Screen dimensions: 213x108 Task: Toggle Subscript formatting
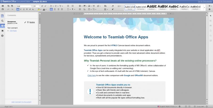pyautogui.click(x=33, y=9)
